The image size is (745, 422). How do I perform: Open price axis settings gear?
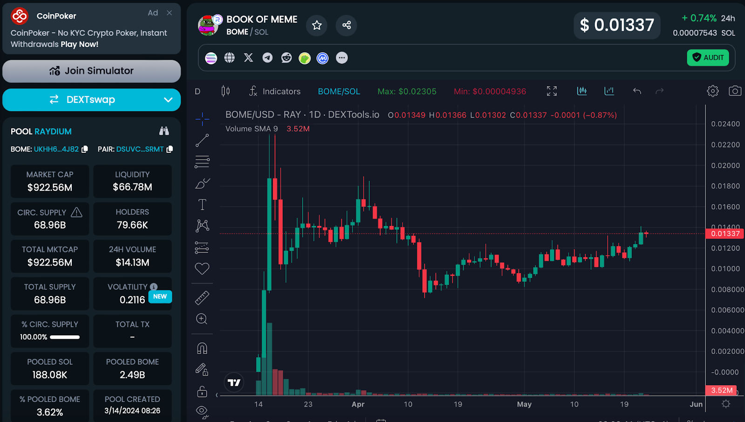pyautogui.click(x=725, y=404)
